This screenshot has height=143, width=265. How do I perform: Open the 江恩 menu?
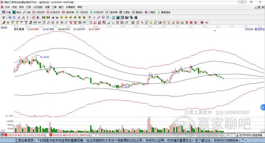pyautogui.click(x=28, y=7)
